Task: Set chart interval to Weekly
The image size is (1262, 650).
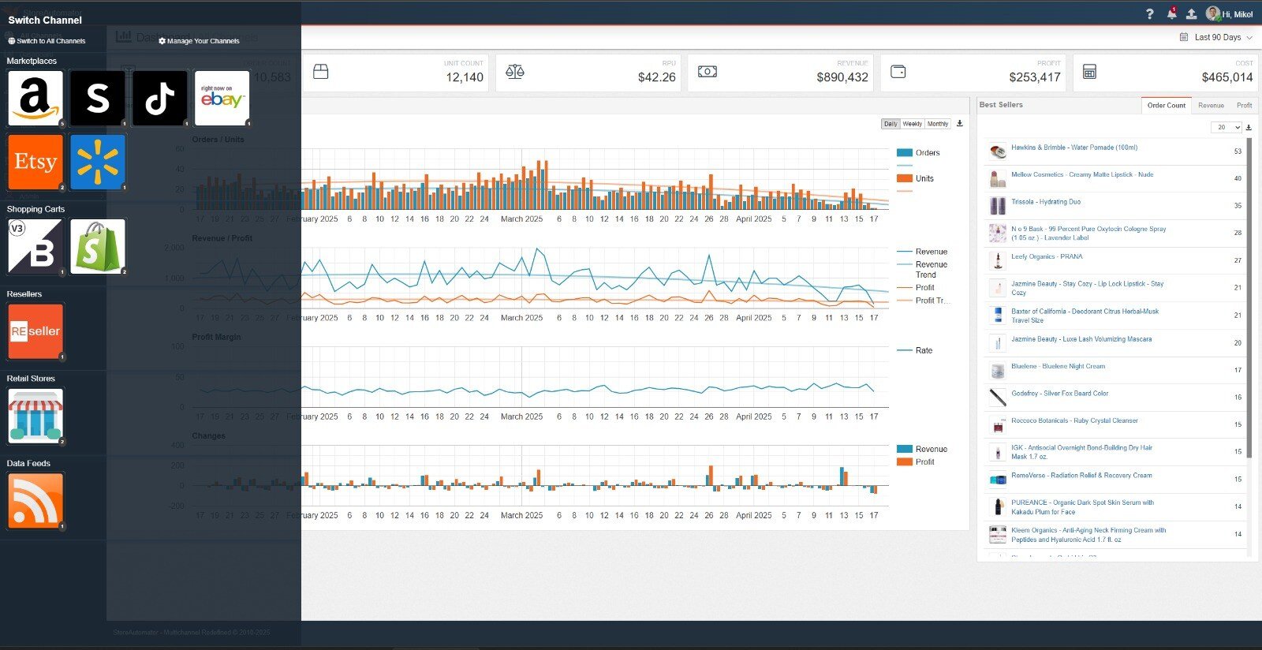Action: pos(913,124)
